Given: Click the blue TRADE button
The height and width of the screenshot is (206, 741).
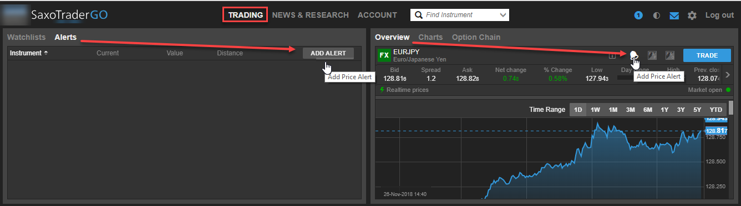Looking at the screenshot, I should click(x=707, y=55).
